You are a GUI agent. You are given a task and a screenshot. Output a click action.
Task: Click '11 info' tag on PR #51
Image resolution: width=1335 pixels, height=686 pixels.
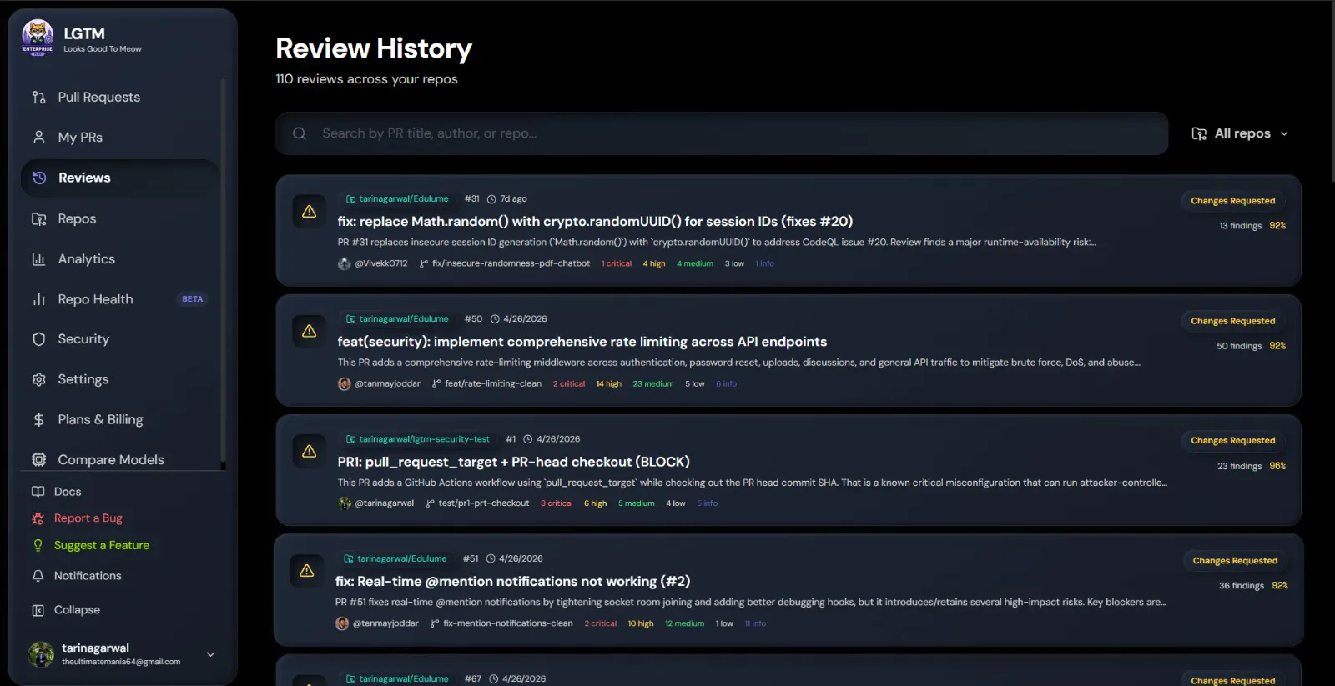[755, 623]
